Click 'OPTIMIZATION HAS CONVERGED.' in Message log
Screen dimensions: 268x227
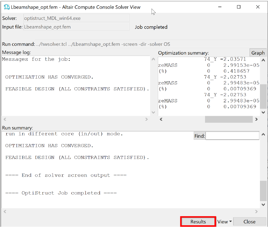[49, 77]
